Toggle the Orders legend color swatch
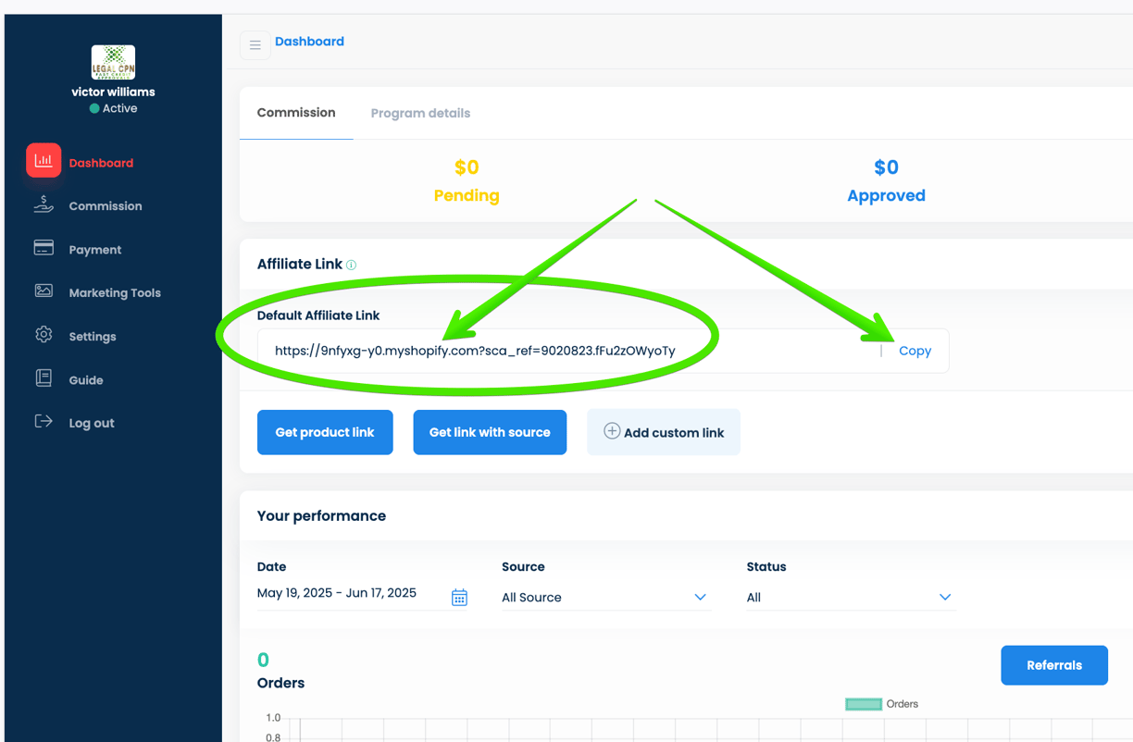 tap(864, 704)
